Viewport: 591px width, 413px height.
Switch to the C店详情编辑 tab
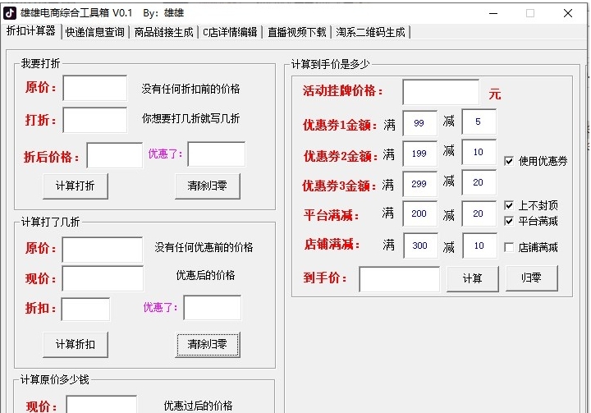[x=230, y=32]
